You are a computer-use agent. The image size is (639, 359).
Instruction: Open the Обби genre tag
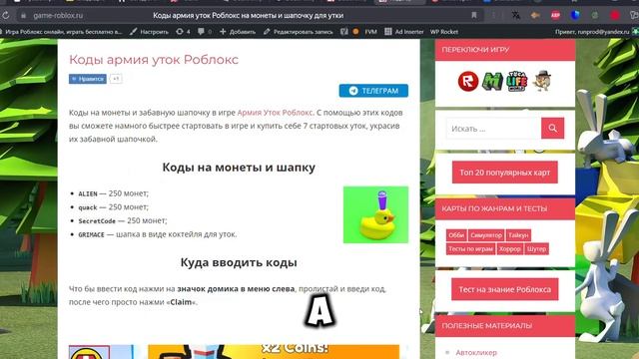tap(456, 235)
